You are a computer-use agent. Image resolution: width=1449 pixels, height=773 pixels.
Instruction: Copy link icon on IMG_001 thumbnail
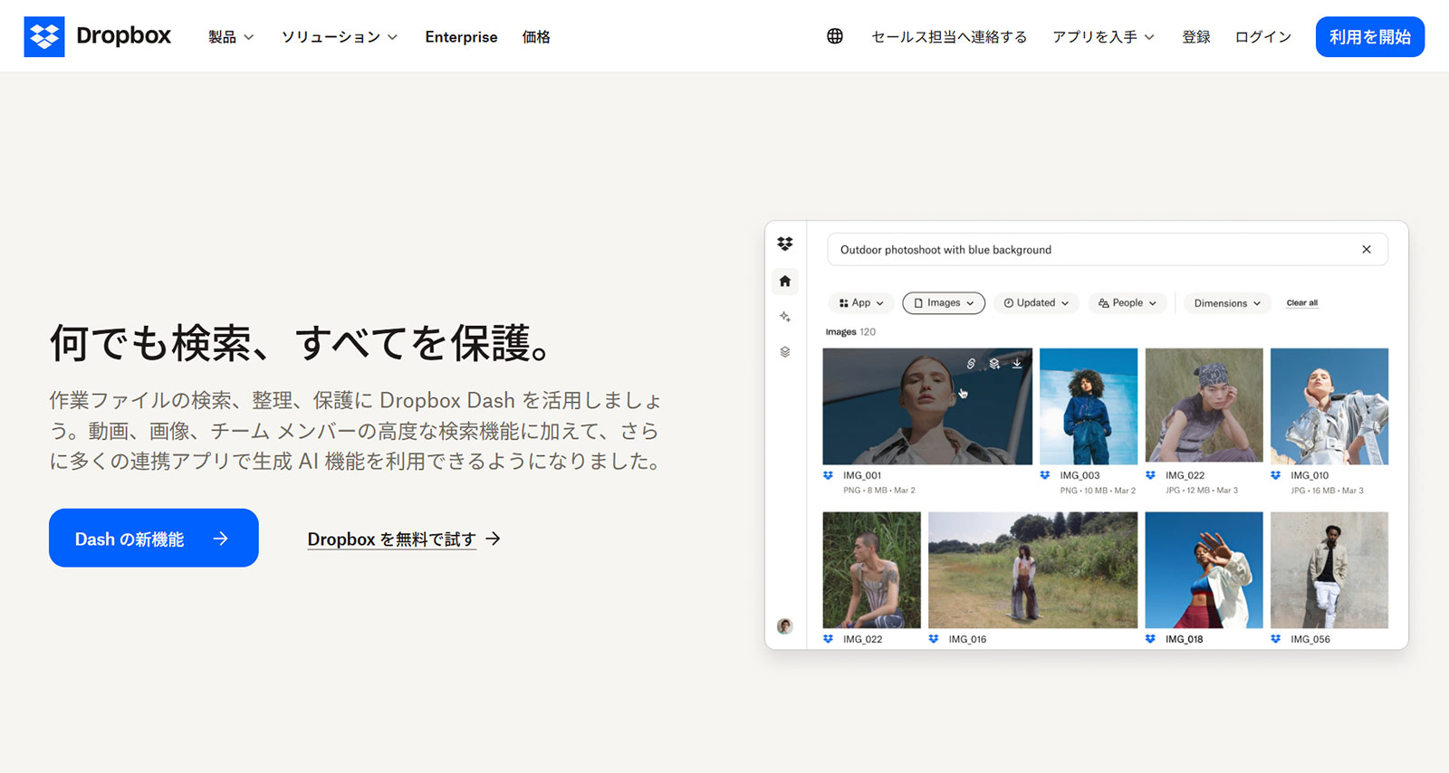971,363
